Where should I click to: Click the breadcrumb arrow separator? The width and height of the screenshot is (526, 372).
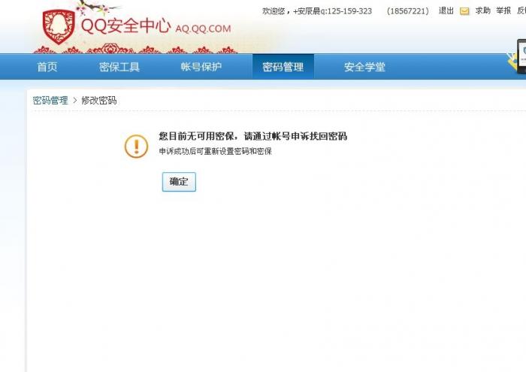[75, 100]
